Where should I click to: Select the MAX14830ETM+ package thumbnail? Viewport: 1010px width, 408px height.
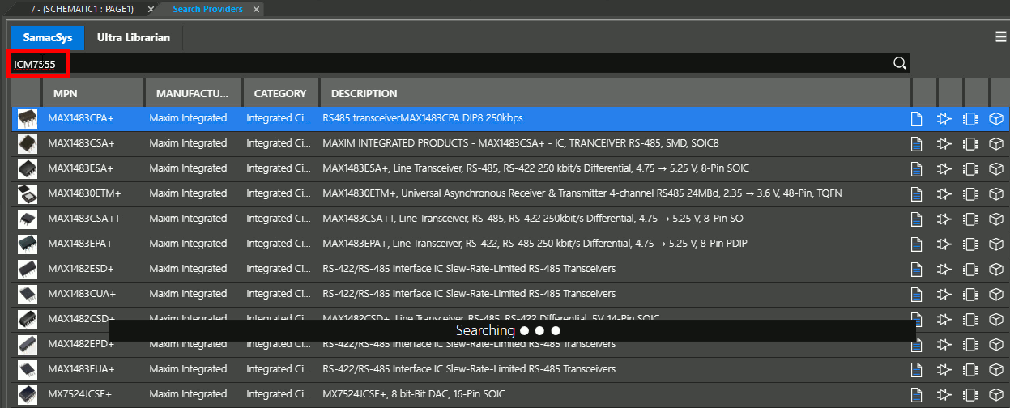pyautogui.click(x=28, y=194)
